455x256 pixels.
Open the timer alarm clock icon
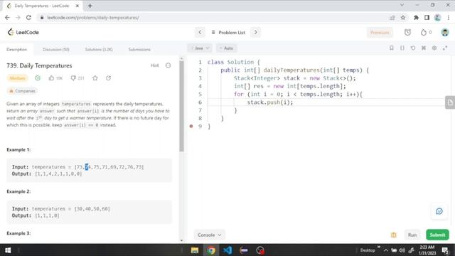coord(407,33)
